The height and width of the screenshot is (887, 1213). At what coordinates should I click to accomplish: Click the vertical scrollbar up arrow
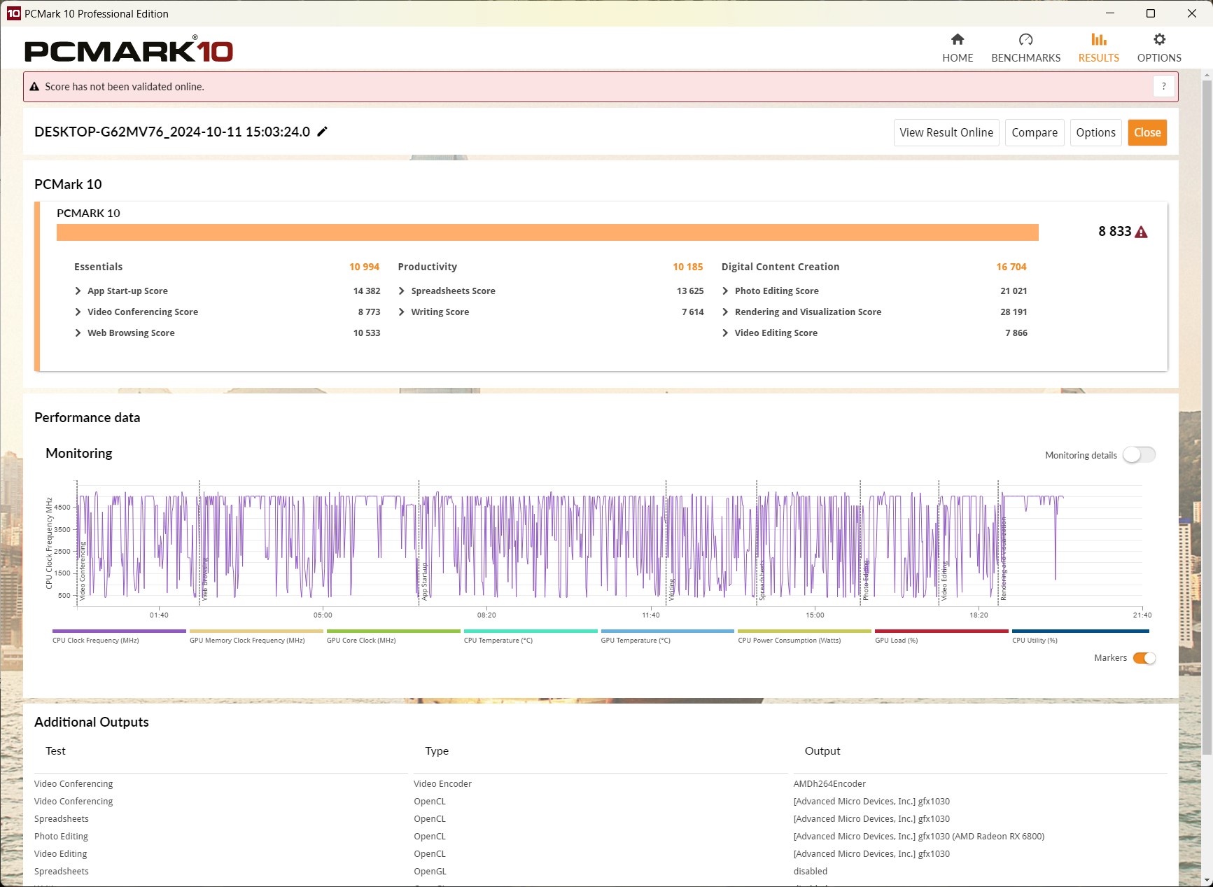click(1207, 74)
